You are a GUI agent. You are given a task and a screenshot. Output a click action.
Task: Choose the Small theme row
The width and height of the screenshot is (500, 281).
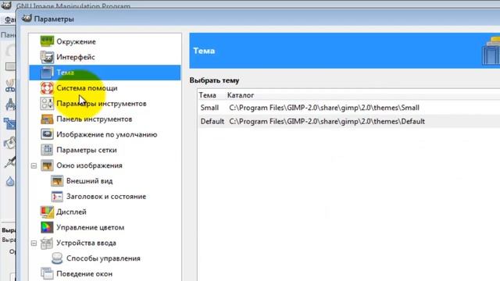(x=348, y=108)
